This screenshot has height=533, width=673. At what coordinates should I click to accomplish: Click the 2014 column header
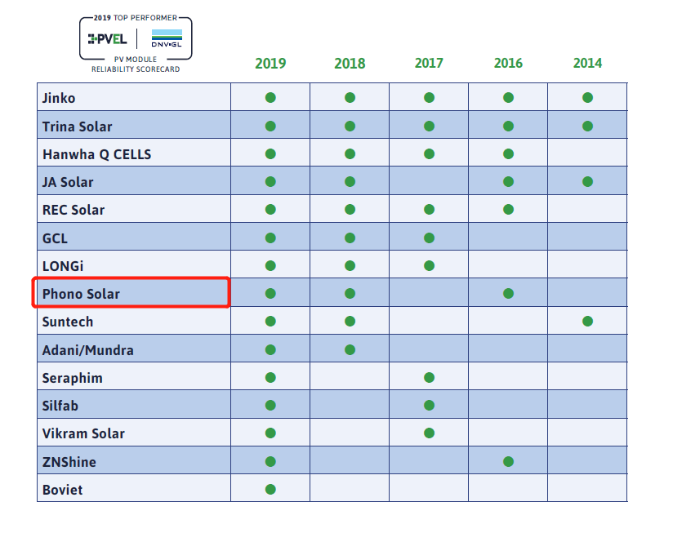pyautogui.click(x=587, y=64)
